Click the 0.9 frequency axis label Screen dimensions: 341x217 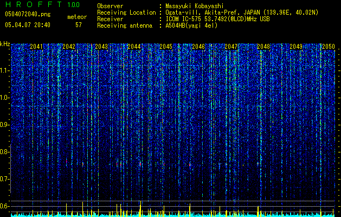4,125
